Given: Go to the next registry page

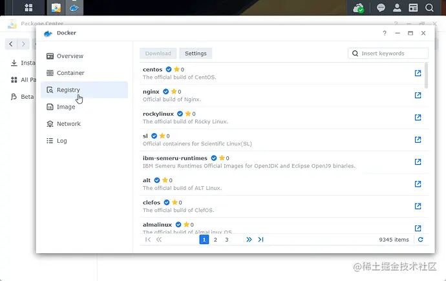Looking at the screenshot, I should 249,240.
